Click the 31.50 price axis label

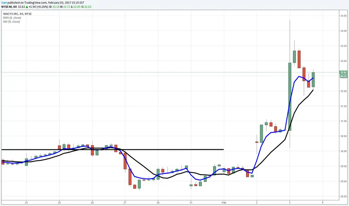point(343,106)
